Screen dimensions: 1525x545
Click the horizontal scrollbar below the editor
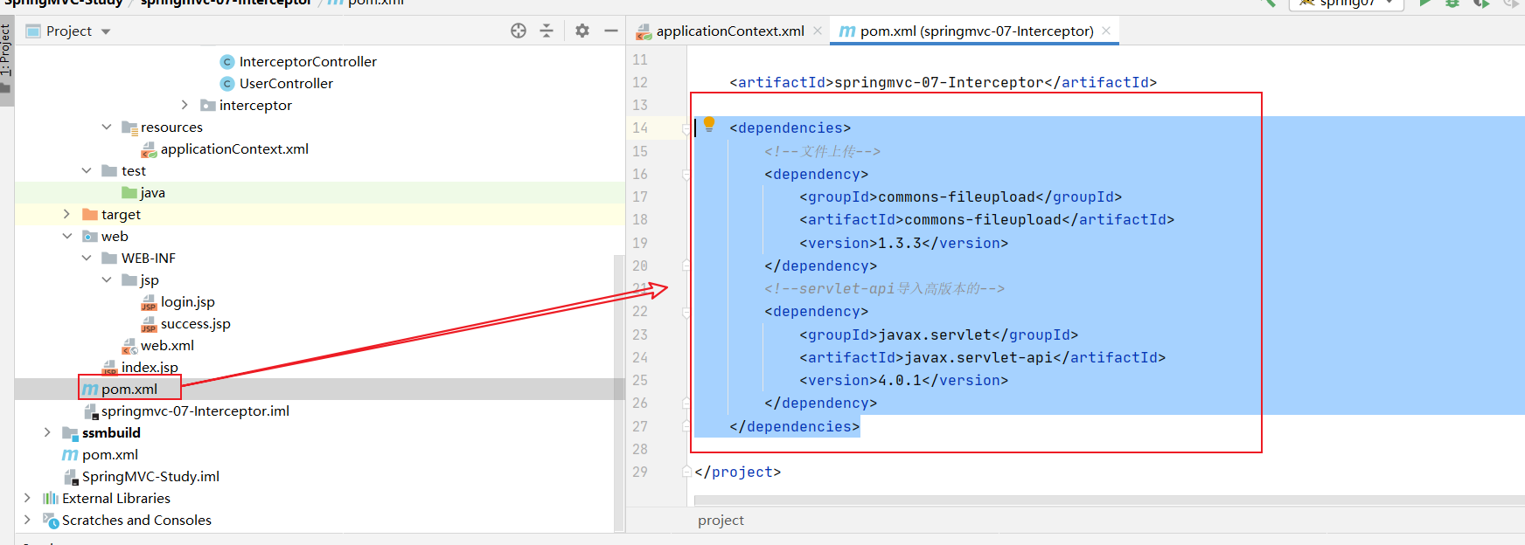(1102, 500)
